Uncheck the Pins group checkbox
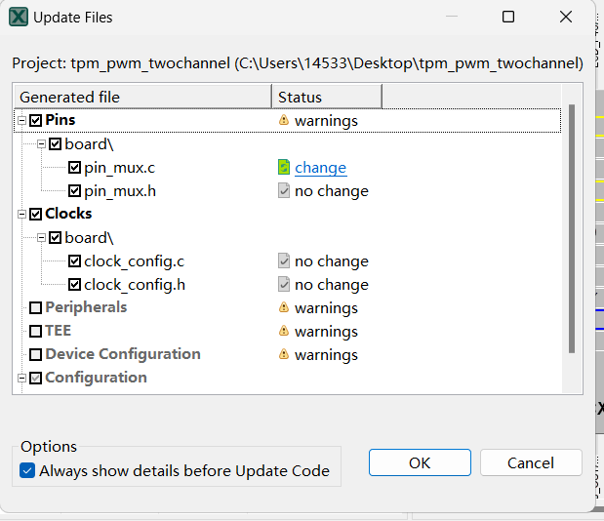The image size is (604, 521). click(x=36, y=121)
